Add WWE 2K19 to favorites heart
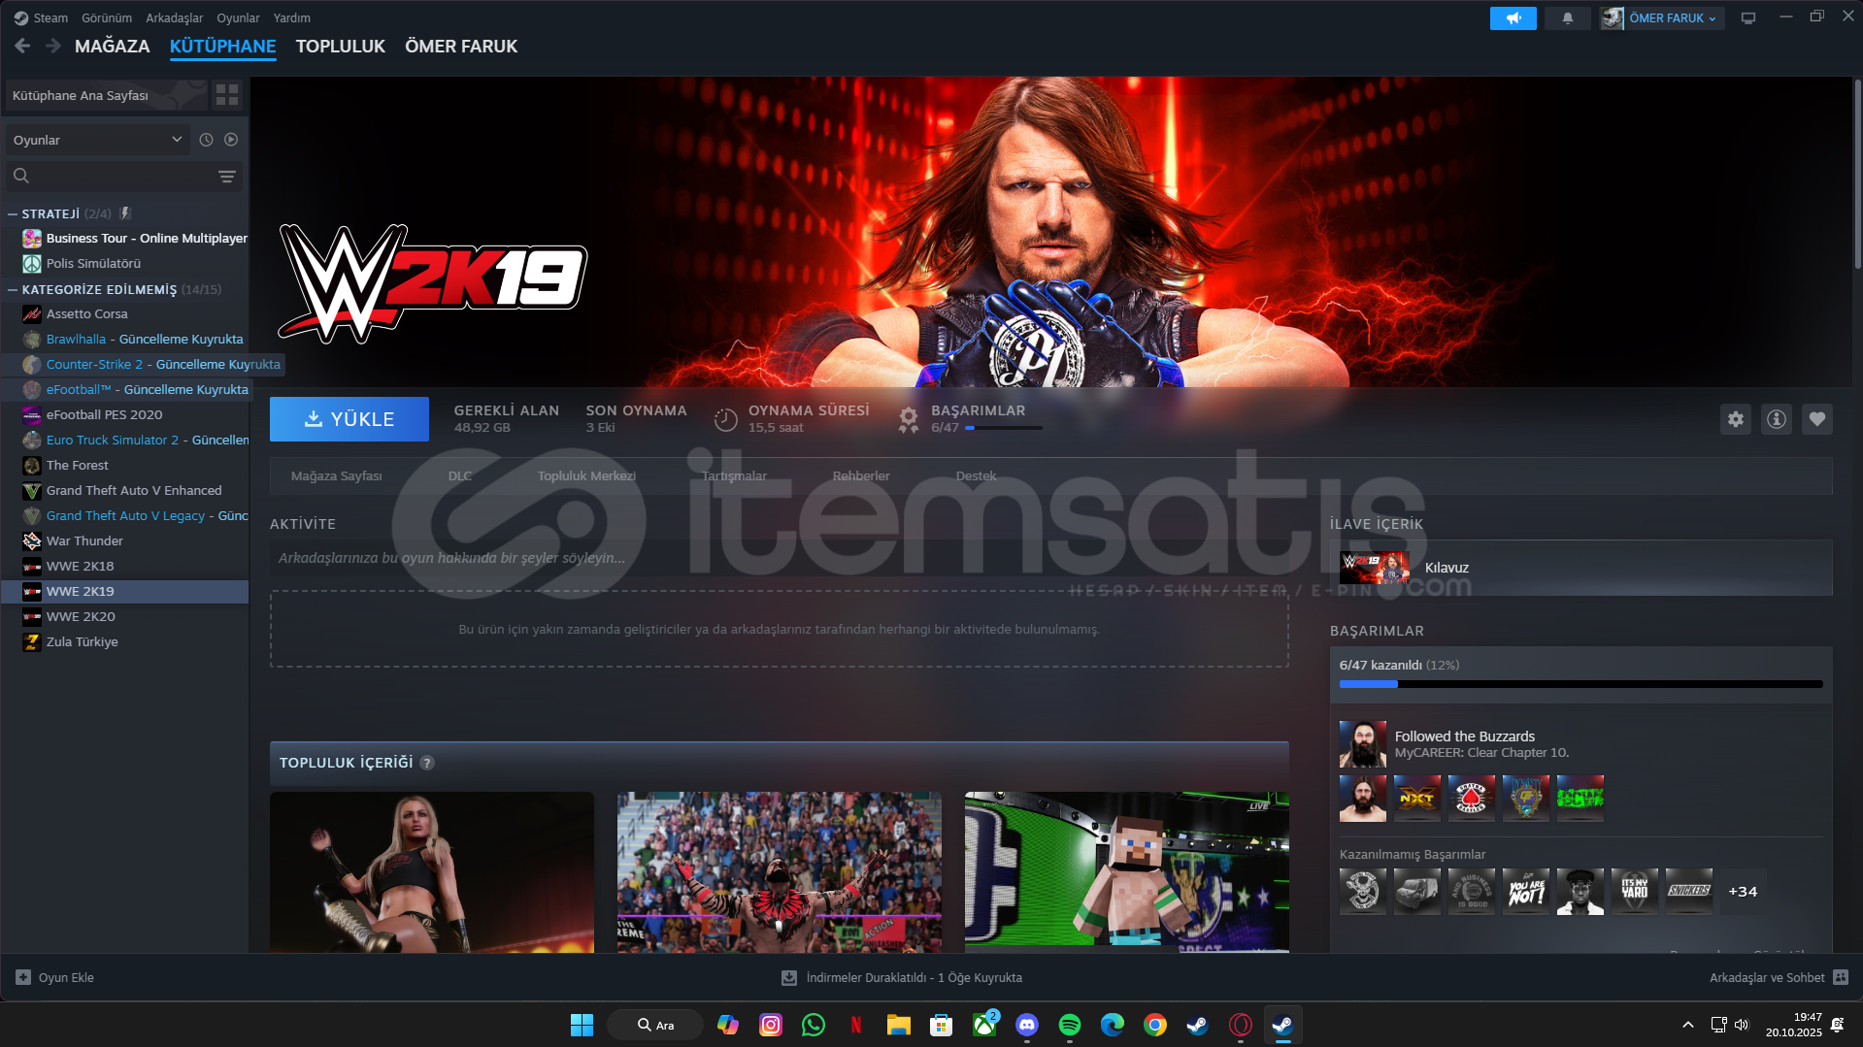 1817,419
